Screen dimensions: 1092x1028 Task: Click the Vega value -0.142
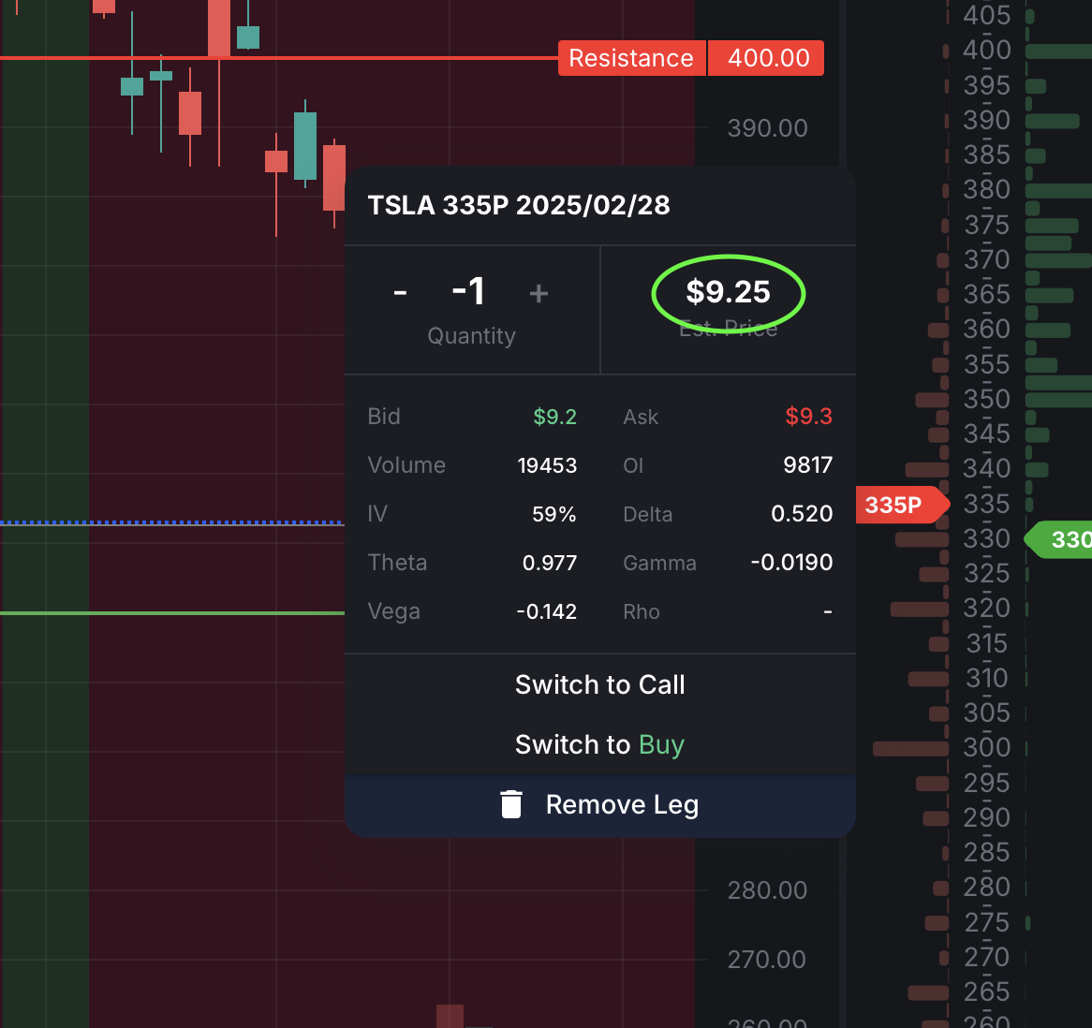click(546, 611)
